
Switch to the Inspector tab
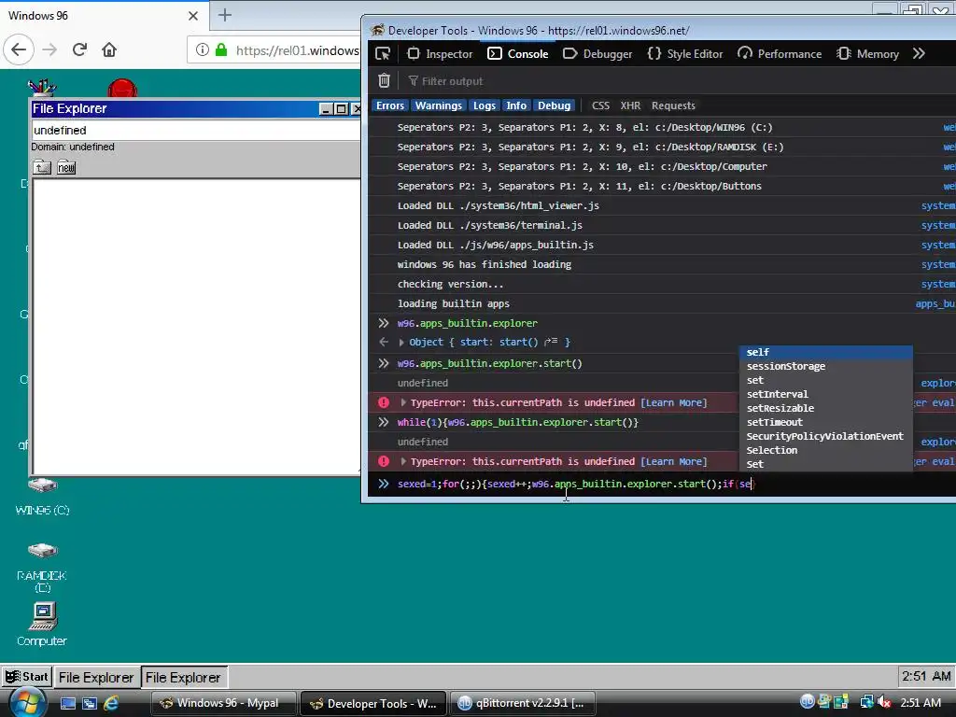(x=440, y=53)
